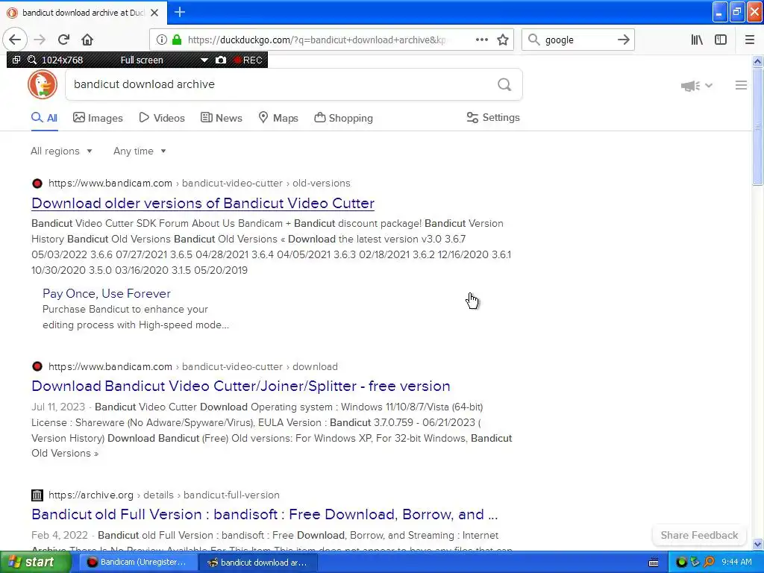Run search with magnifier button
This screenshot has width=764, height=573.
504,85
